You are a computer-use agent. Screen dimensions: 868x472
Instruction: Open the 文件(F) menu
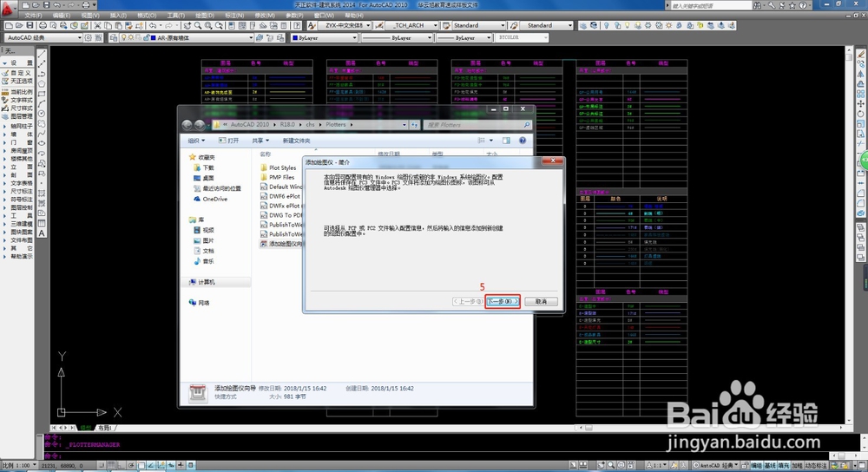coord(34,16)
